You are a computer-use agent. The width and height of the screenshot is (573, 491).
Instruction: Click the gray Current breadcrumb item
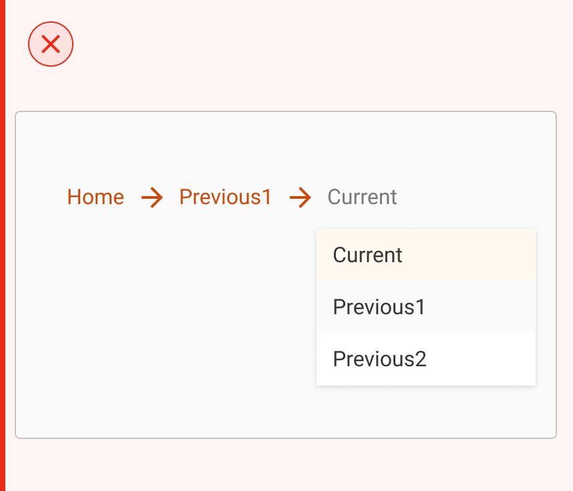[x=362, y=197]
